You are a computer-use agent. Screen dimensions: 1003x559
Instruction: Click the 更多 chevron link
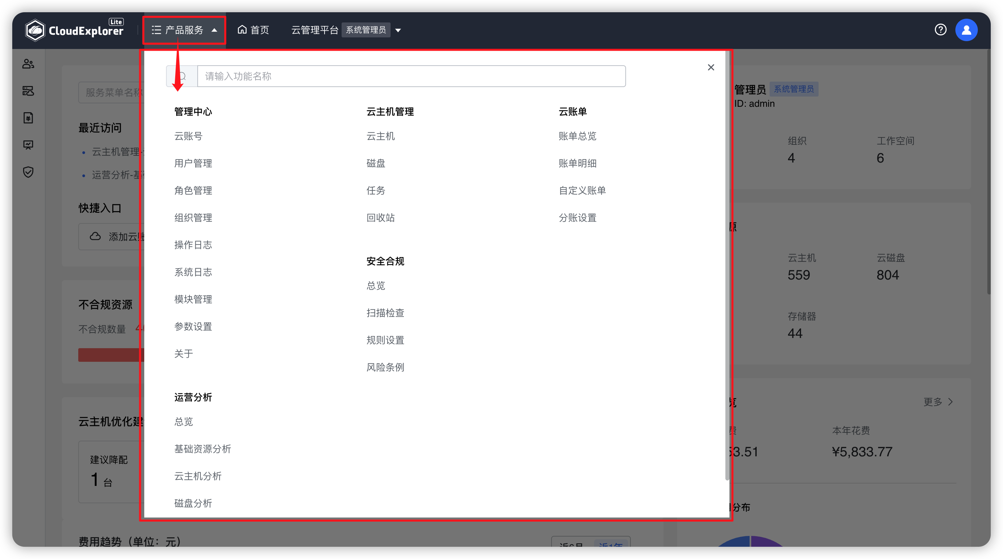[938, 402]
